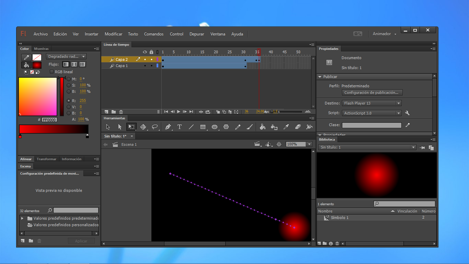Click the new layer icon in the timeline
This screenshot has width=469, height=264.
click(106, 112)
